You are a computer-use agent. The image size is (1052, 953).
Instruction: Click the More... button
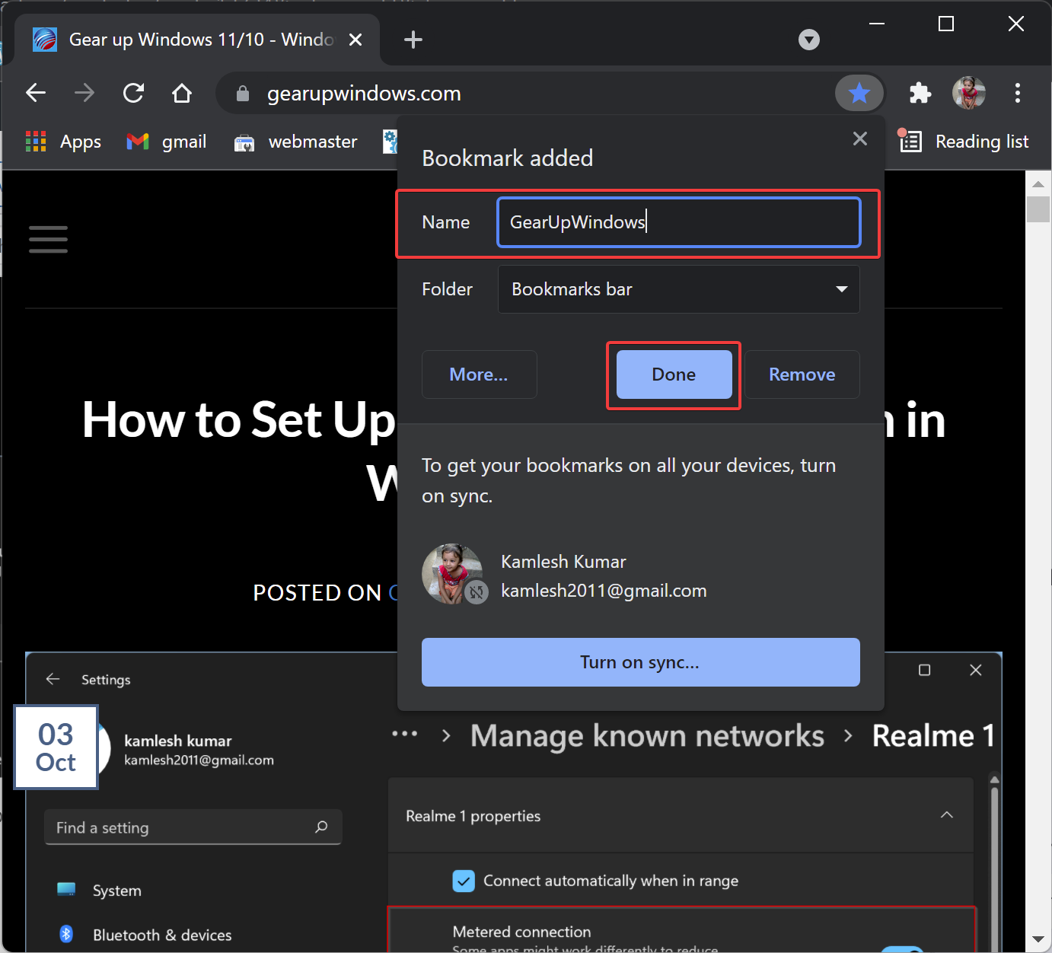pos(480,375)
